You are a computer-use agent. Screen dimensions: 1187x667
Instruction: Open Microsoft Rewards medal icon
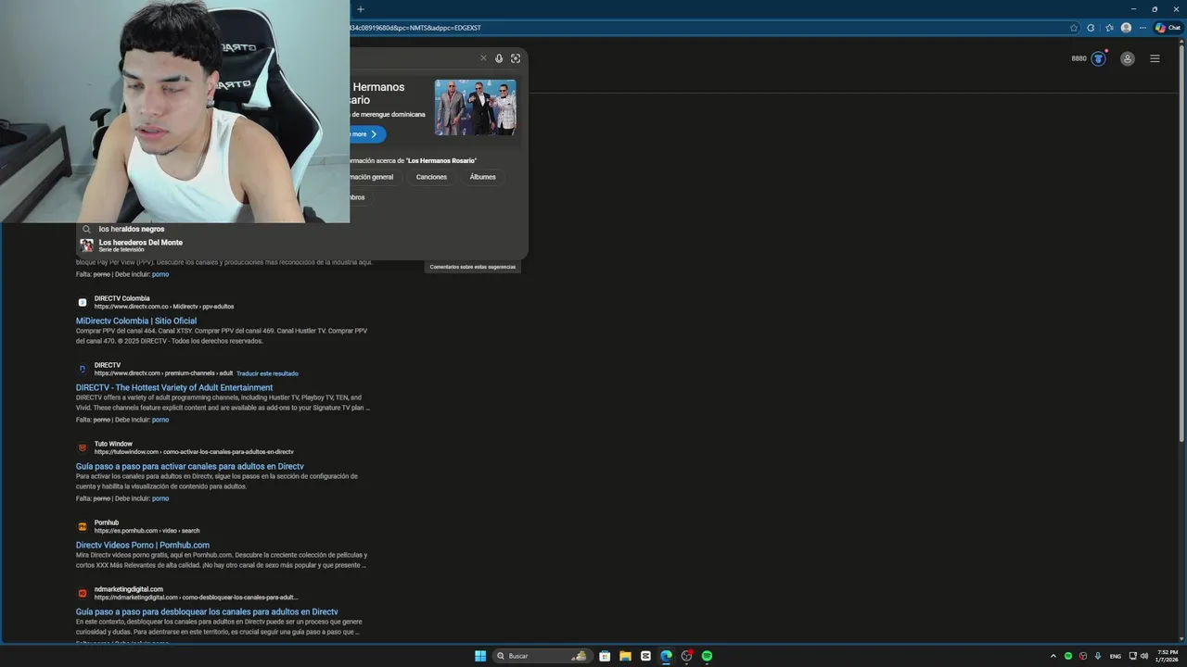click(1099, 58)
